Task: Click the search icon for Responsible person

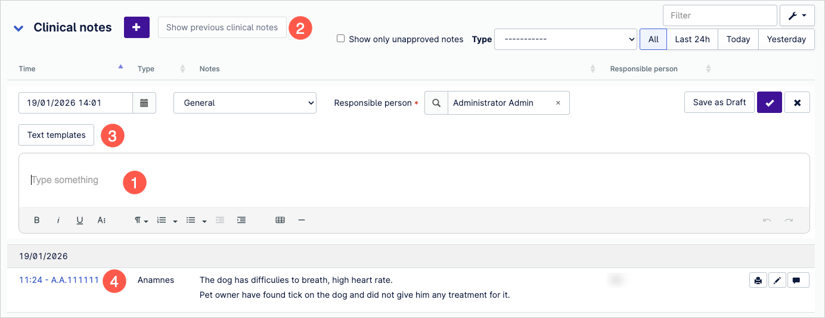Action: (436, 103)
